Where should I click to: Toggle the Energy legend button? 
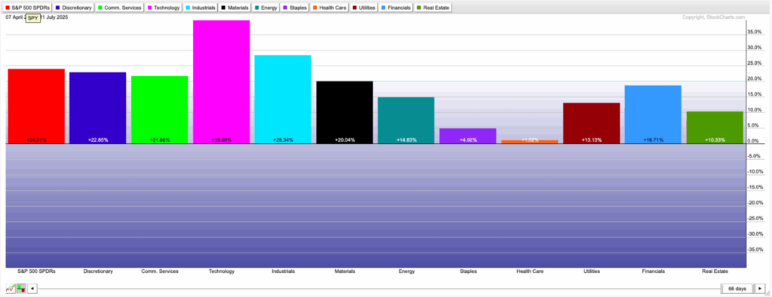[x=266, y=8]
